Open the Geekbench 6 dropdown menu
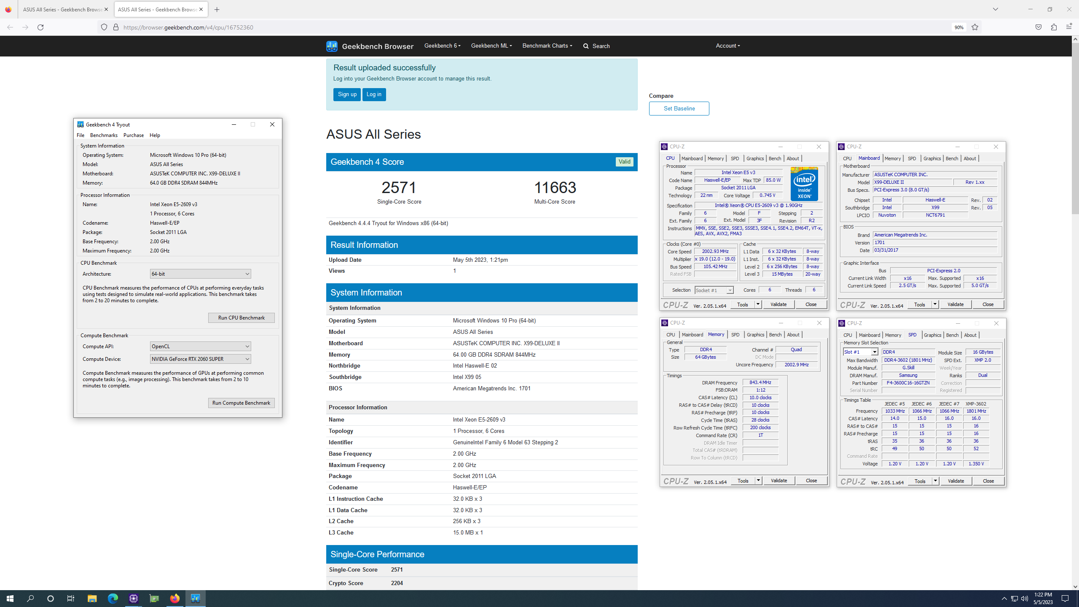 (x=442, y=46)
